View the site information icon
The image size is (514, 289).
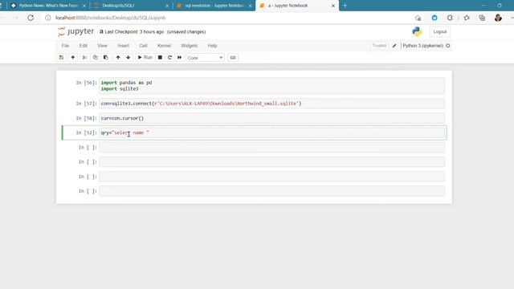[x=48, y=18]
